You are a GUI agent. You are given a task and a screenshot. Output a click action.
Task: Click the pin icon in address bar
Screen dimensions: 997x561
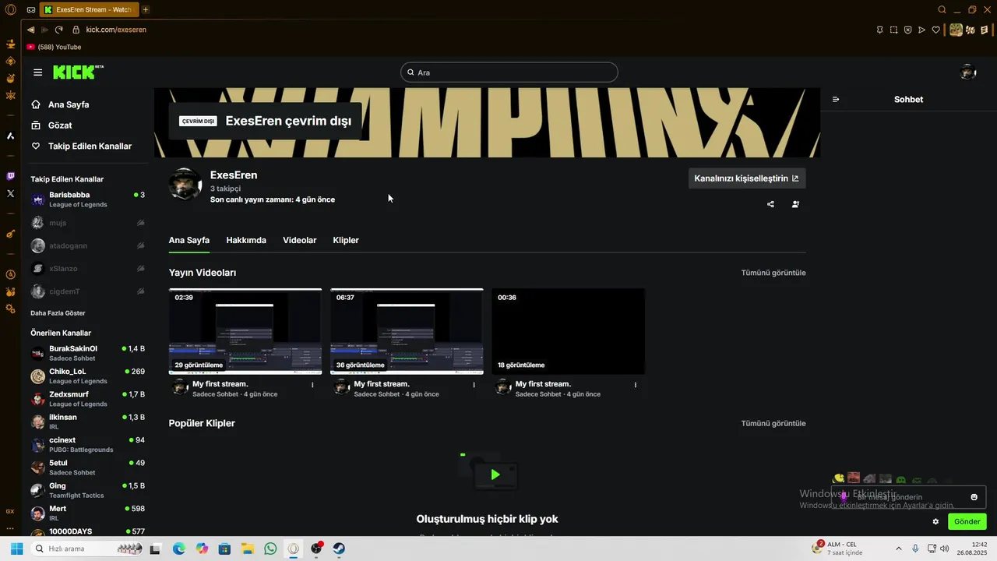[880, 30]
